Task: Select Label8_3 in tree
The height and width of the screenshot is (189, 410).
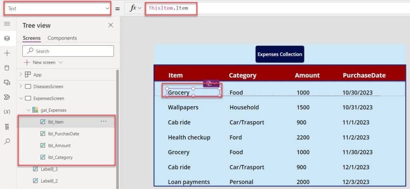Action: coord(49,169)
